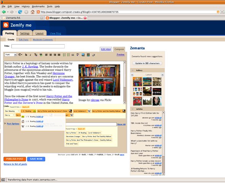Click the View Blog link
This screenshot has width=225, height=186.
(55, 33)
